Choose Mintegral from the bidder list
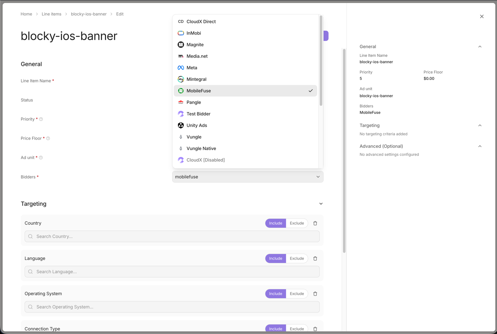The width and height of the screenshot is (497, 334). pyautogui.click(x=245, y=79)
